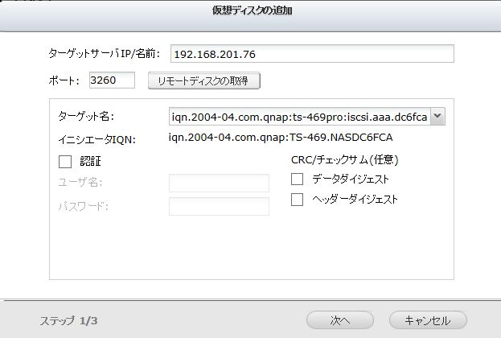The width and height of the screenshot is (501, 338).
Task: Click the ユーザ名 text field
Action: click(219, 183)
